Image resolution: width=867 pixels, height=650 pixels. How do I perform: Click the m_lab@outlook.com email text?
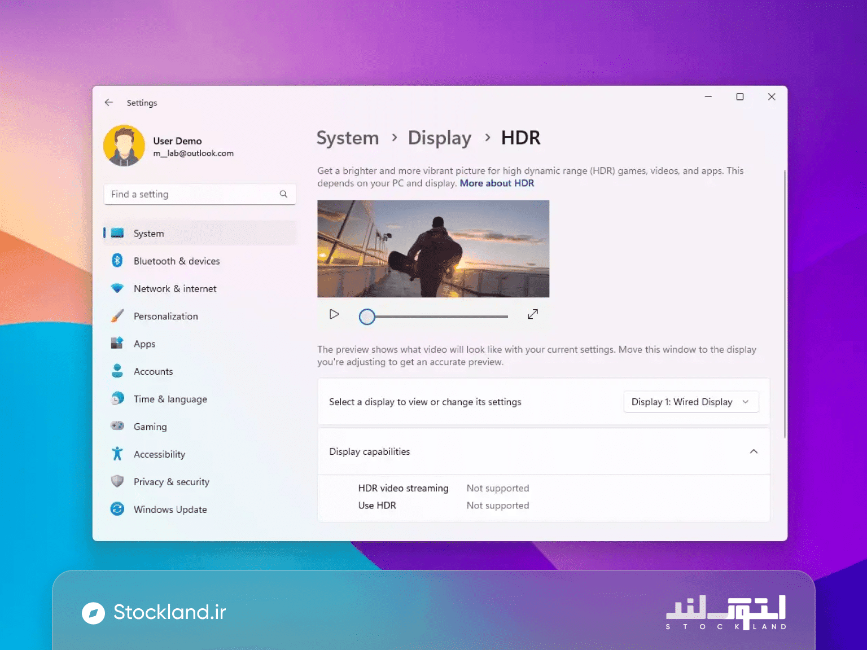click(193, 153)
